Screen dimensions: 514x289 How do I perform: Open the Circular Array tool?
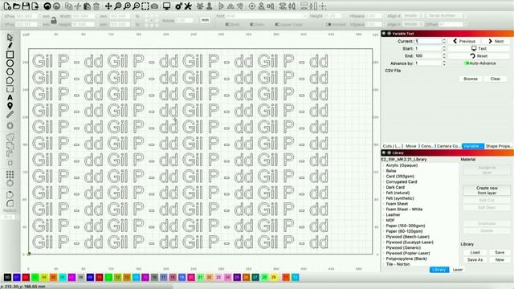pos(10,183)
